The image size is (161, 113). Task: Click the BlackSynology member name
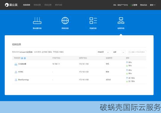coord(23,80)
